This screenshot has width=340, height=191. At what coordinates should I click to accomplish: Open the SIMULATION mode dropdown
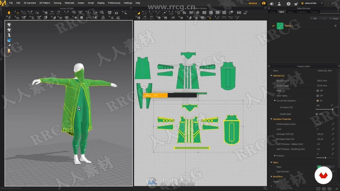pyautogui.click(x=322, y=3)
